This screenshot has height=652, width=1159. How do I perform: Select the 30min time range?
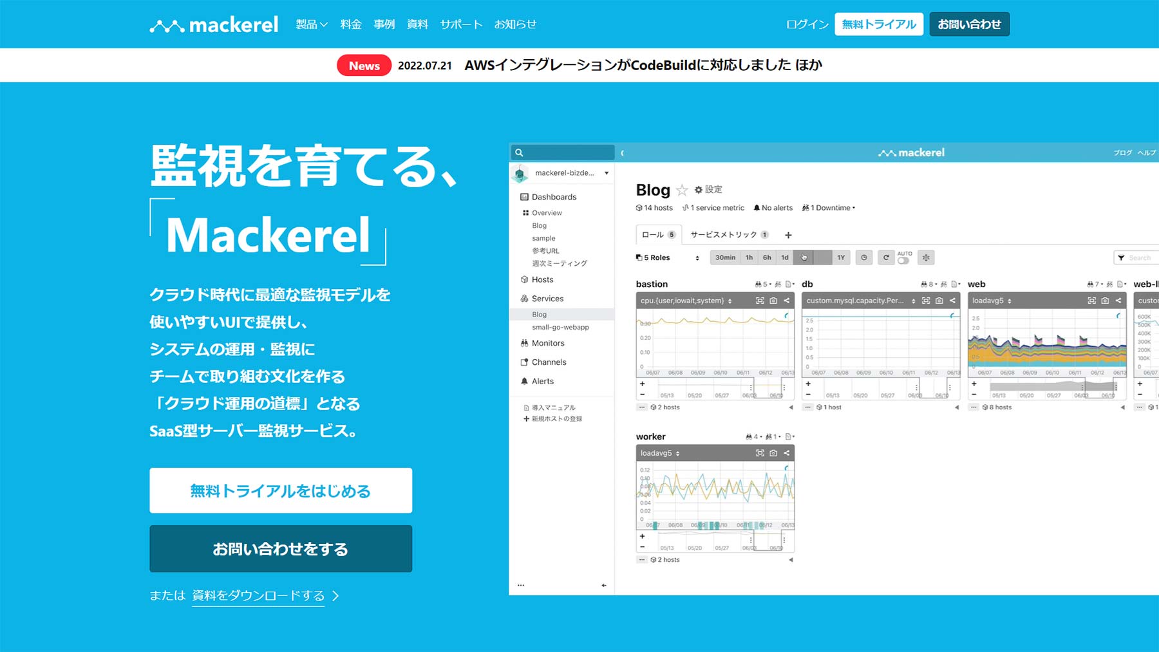tap(725, 258)
